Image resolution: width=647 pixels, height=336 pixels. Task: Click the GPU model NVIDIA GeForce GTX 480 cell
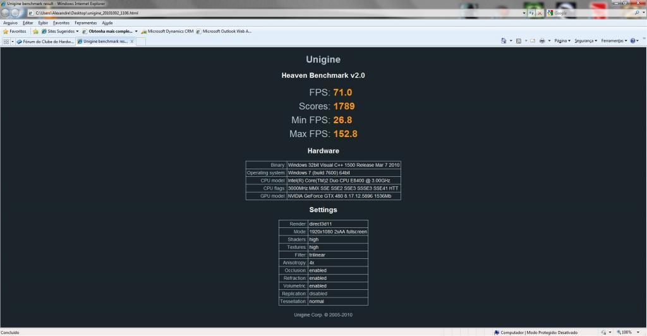click(344, 196)
